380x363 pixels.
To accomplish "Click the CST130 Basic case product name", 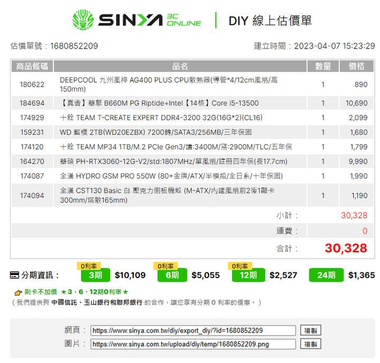I will pyautogui.click(x=167, y=195).
